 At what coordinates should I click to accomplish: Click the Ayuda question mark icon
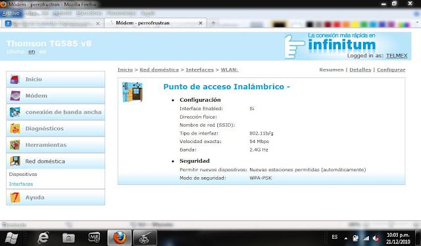pyautogui.click(x=15, y=197)
